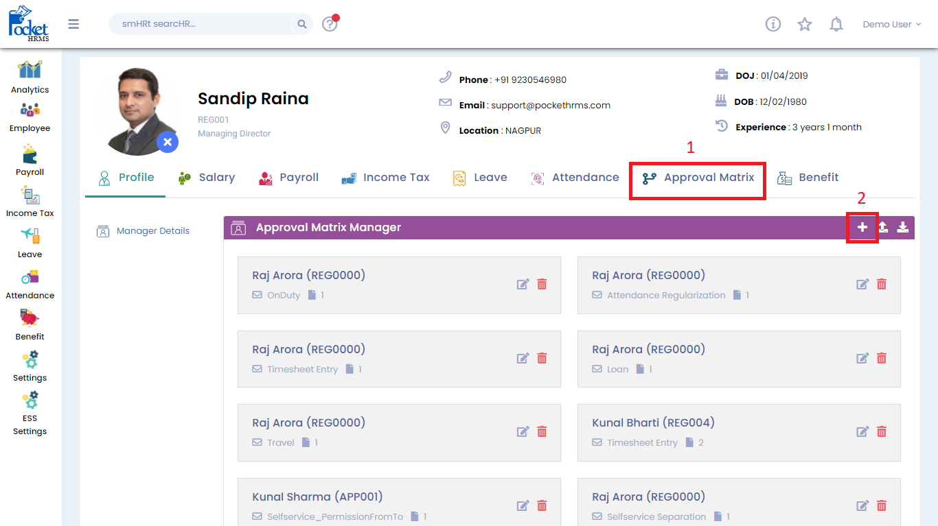The height and width of the screenshot is (526, 938).
Task: Switch to the Approval Matrix tab
Action: pos(698,178)
